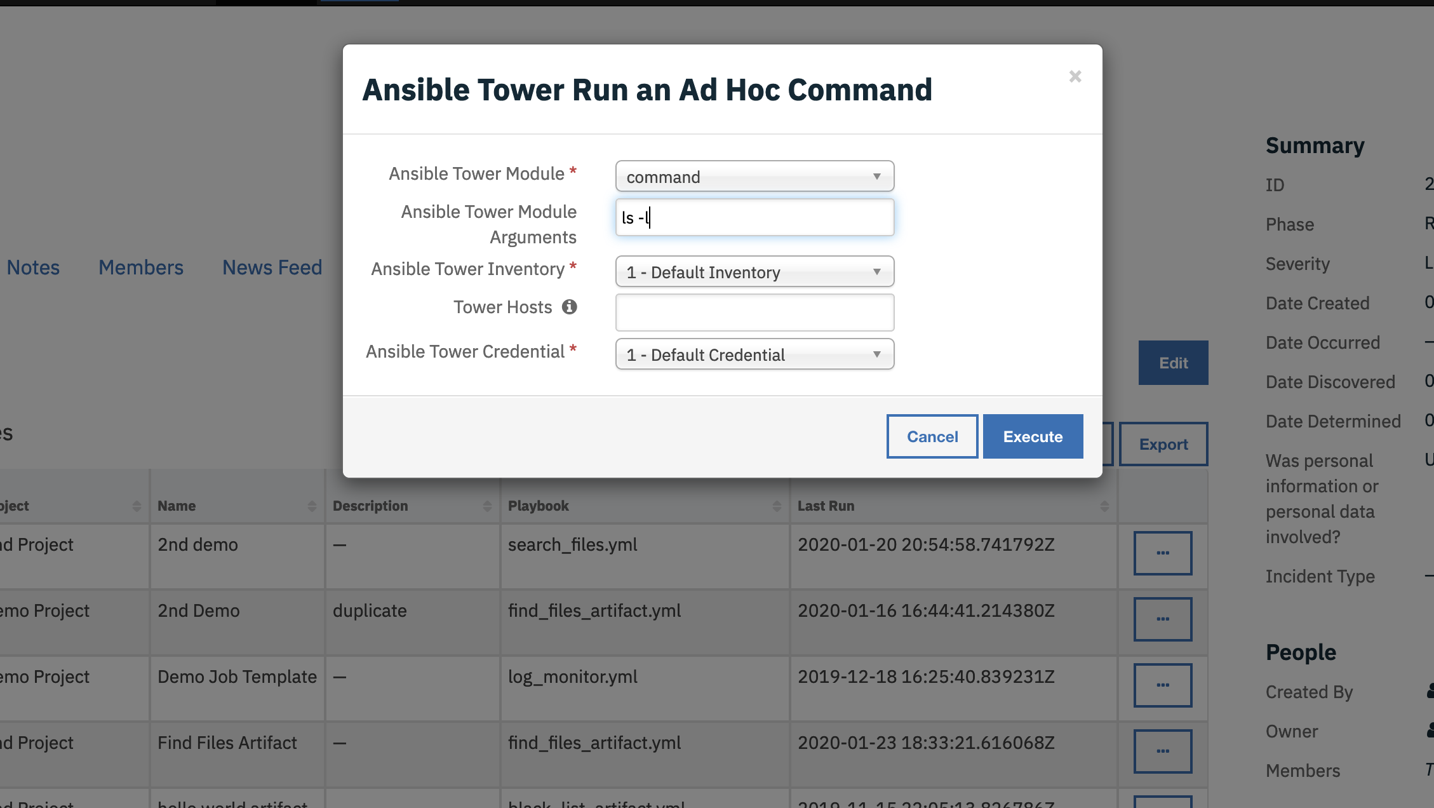
Task: Click the Export button
Action: (x=1163, y=444)
